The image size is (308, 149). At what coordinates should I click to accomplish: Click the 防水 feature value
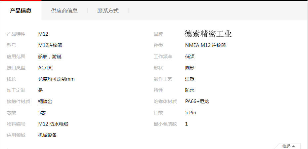190,90
